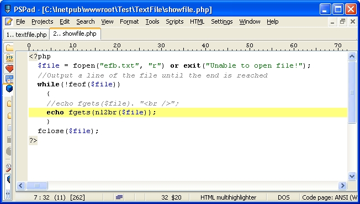Open the Edit menu
The width and height of the screenshot is (360, 204).
pos(65,22)
